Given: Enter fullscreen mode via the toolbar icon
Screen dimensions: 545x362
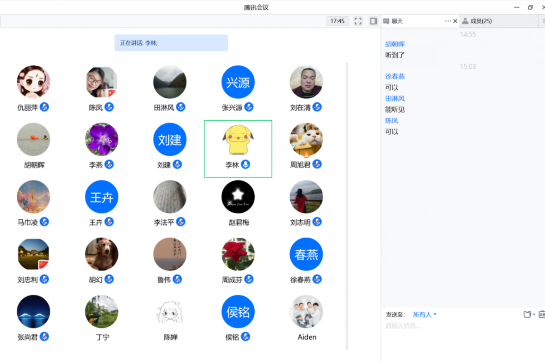Looking at the screenshot, I should [358, 21].
